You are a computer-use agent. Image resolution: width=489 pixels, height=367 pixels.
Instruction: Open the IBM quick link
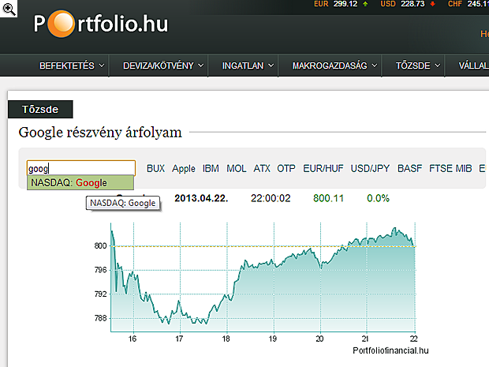click(x=211, y=169)
